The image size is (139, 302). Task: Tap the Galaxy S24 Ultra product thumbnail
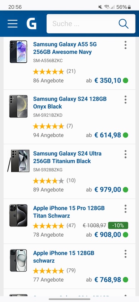18,161
